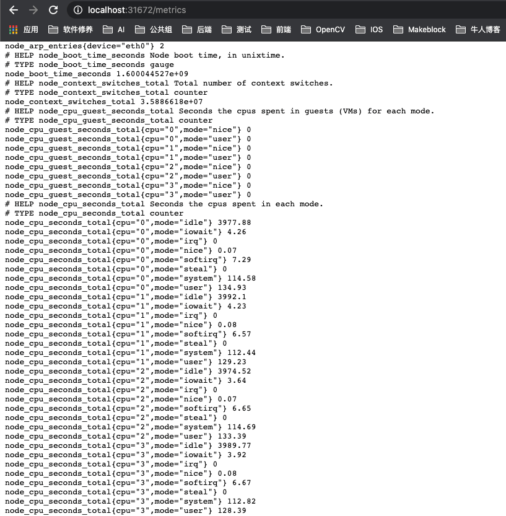Screen dimensions: 506x516
Task: Open the Makeblock bookmark folder
Action: (419, 30)
